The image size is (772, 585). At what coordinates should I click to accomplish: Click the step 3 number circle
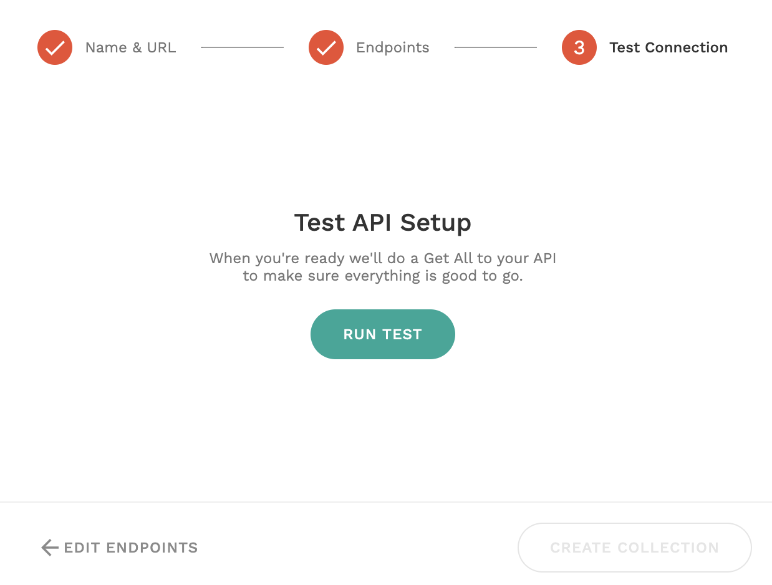[579, 47]
